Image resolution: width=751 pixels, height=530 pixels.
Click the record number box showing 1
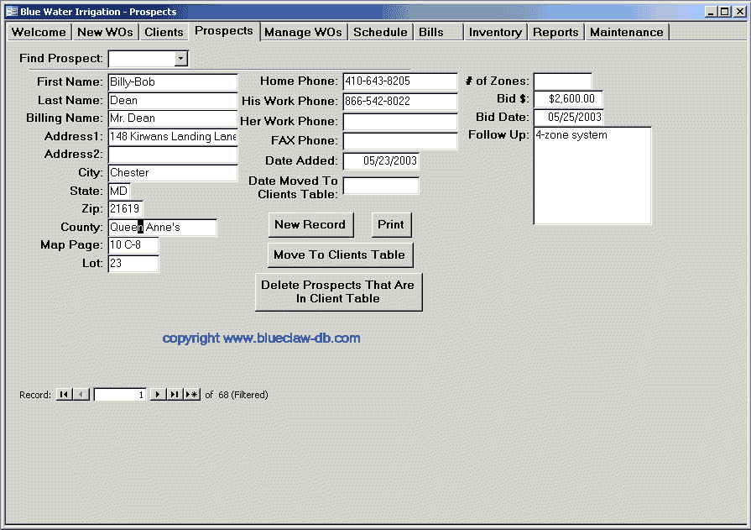point(120,395)
